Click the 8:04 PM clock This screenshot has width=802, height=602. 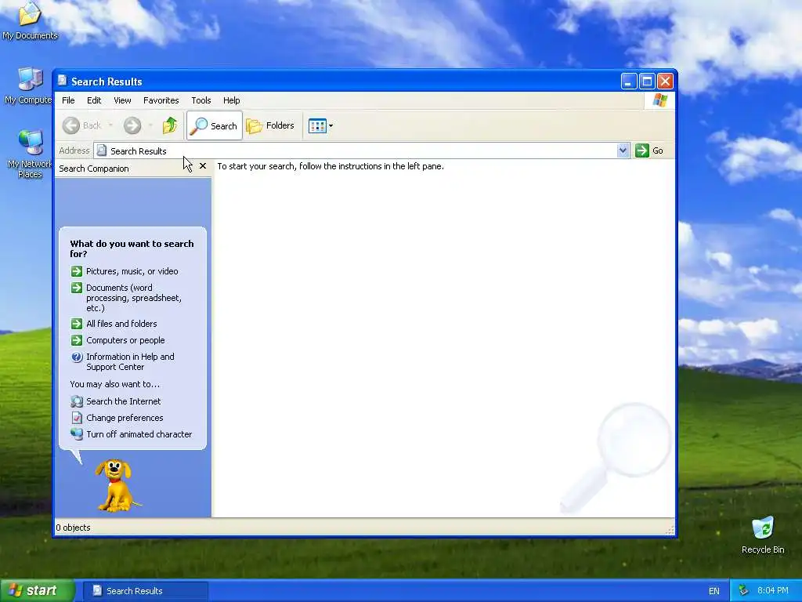[773, 591]
